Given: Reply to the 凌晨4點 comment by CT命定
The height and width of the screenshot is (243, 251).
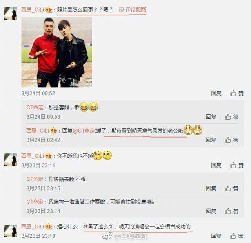Looking at the screenshot, I should pos(211,211).
